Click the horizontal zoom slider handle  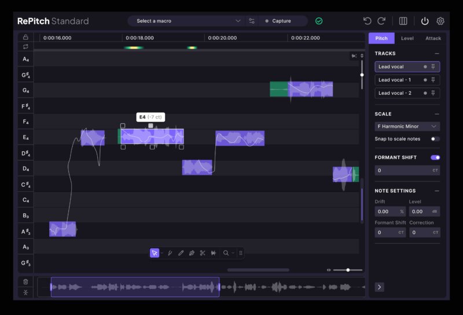tap(348, 270)
